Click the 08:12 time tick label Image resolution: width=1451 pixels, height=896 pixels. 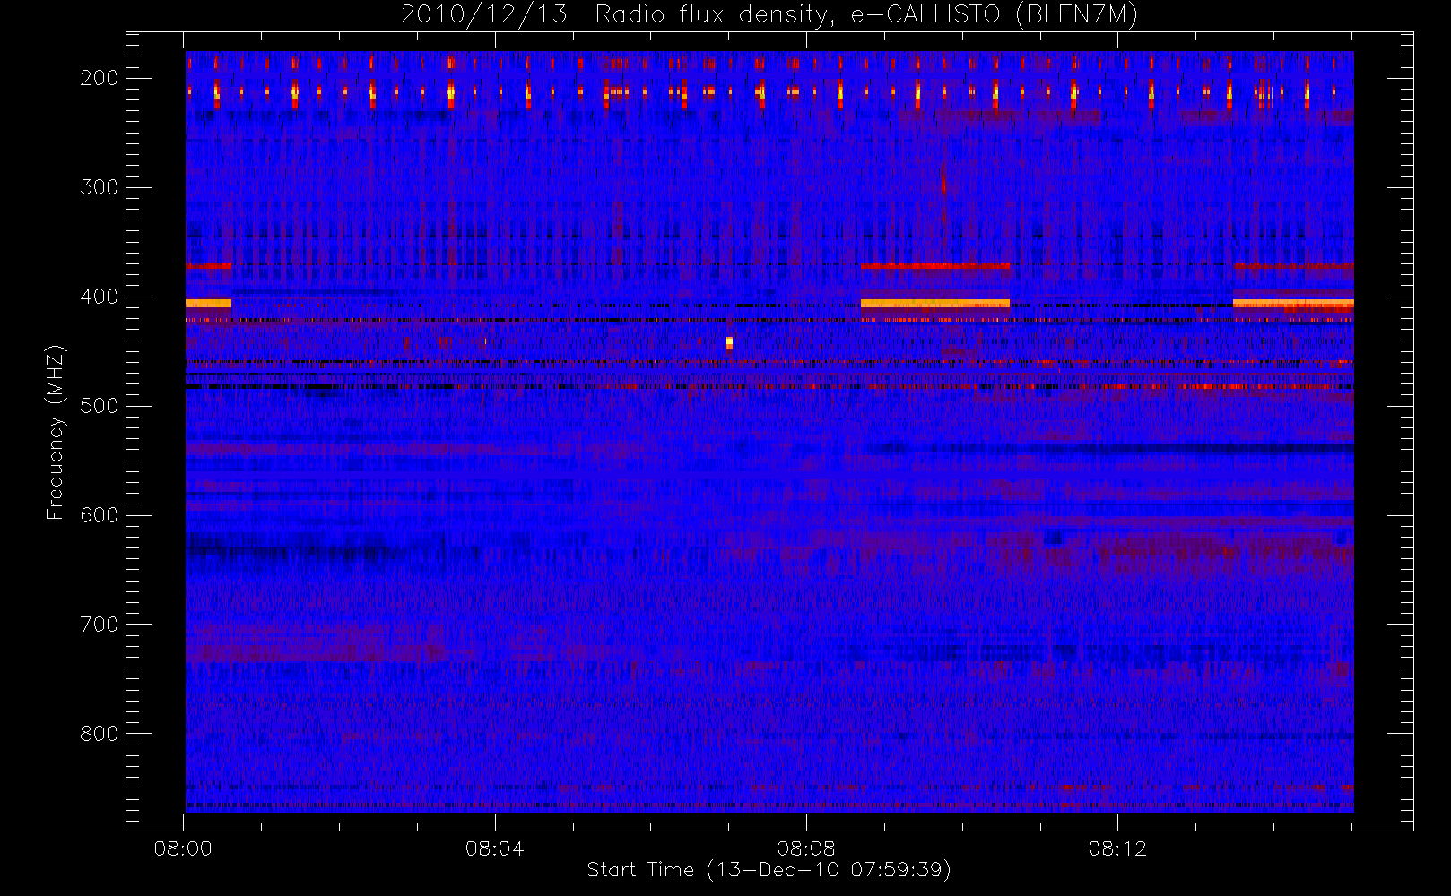coord(1117,849)
